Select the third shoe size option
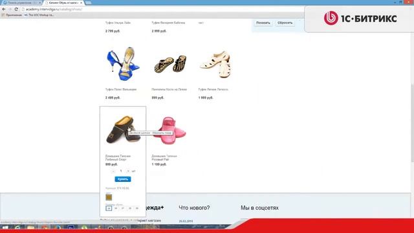Image resolution: width=414 pixels, height=233 pixels. coord(123,208)
